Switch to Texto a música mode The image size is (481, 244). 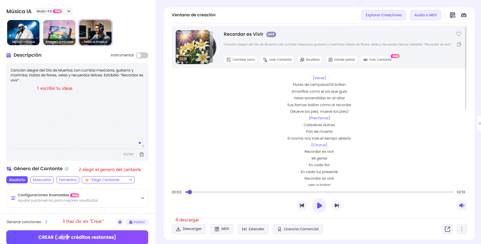click(x=95, y=33)
